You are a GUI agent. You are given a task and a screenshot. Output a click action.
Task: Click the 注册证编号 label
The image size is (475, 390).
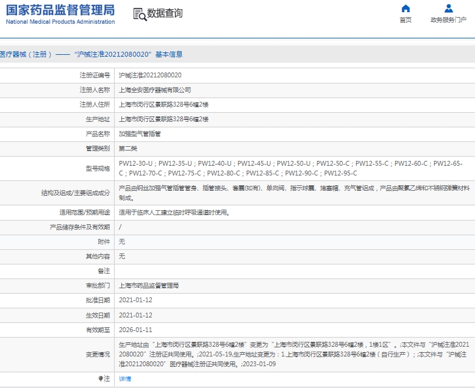pyautogui.click(x=95, y=75)
